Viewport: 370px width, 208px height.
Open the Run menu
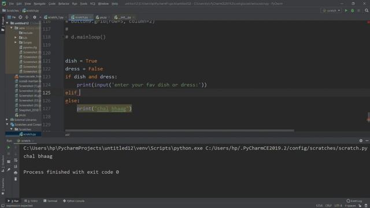75,4
